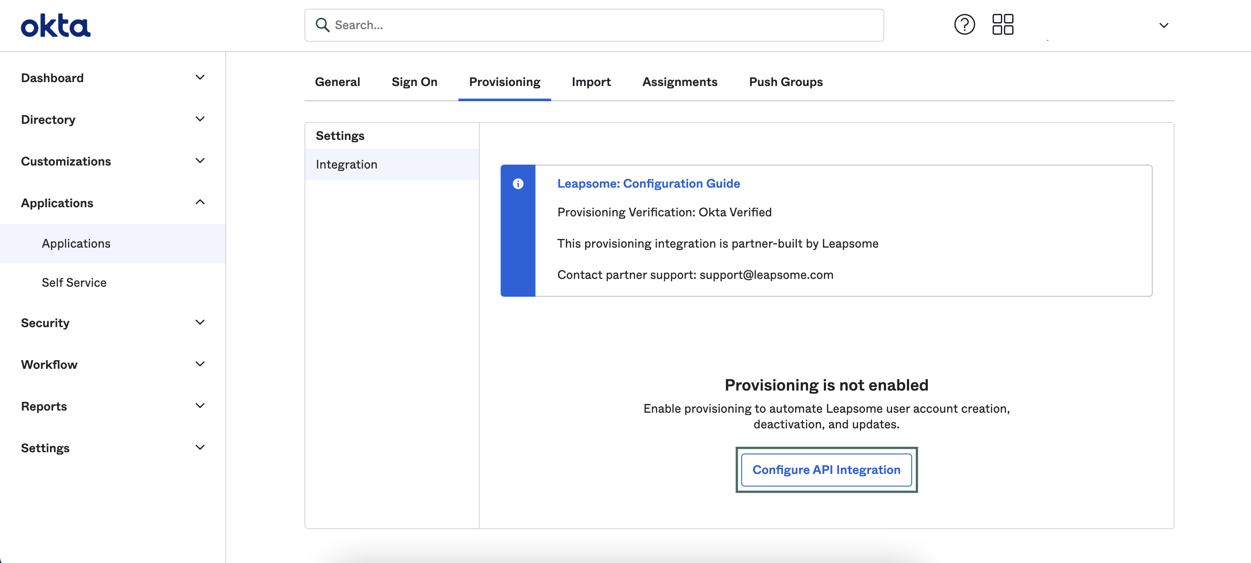Click the Settings heading above Integration
The image size is (1251, 563).
(340, 136)
